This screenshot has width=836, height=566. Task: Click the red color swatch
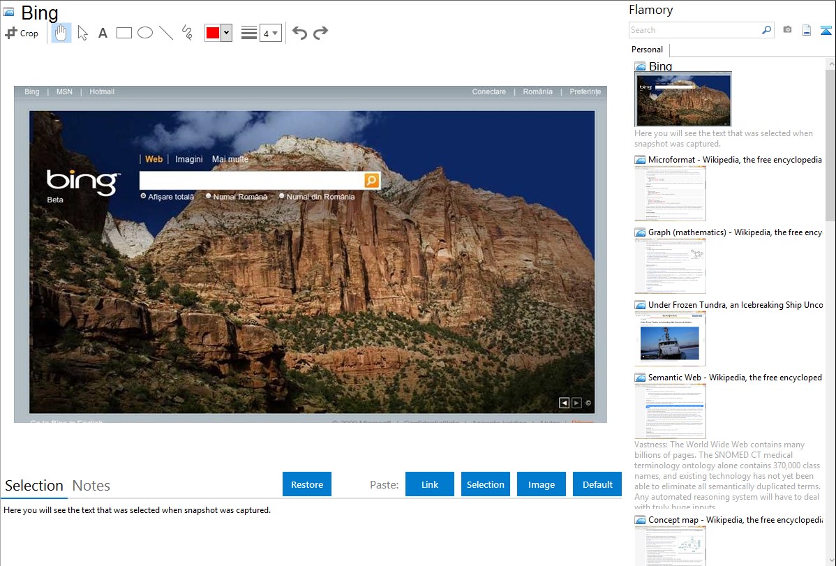[213, 33]
